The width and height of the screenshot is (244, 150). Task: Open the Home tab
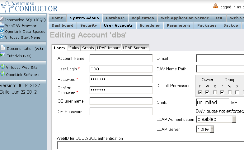[x=57, y=18]
